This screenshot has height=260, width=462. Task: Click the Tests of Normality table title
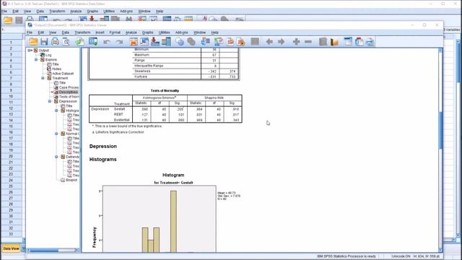(x=165, y=90)
